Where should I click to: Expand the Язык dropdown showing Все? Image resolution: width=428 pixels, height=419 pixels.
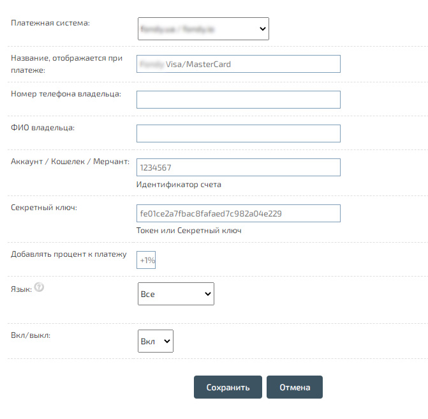point(175,294)
